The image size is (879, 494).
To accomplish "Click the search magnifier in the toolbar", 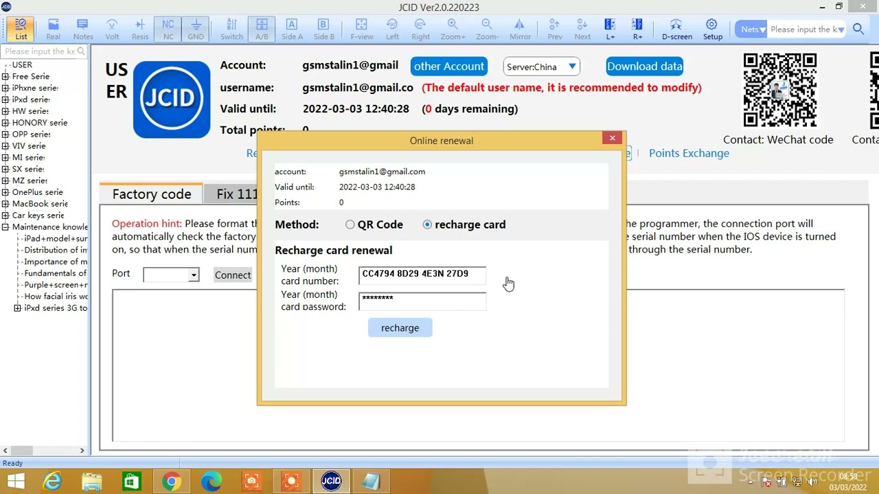I will (x=858, y=29).
